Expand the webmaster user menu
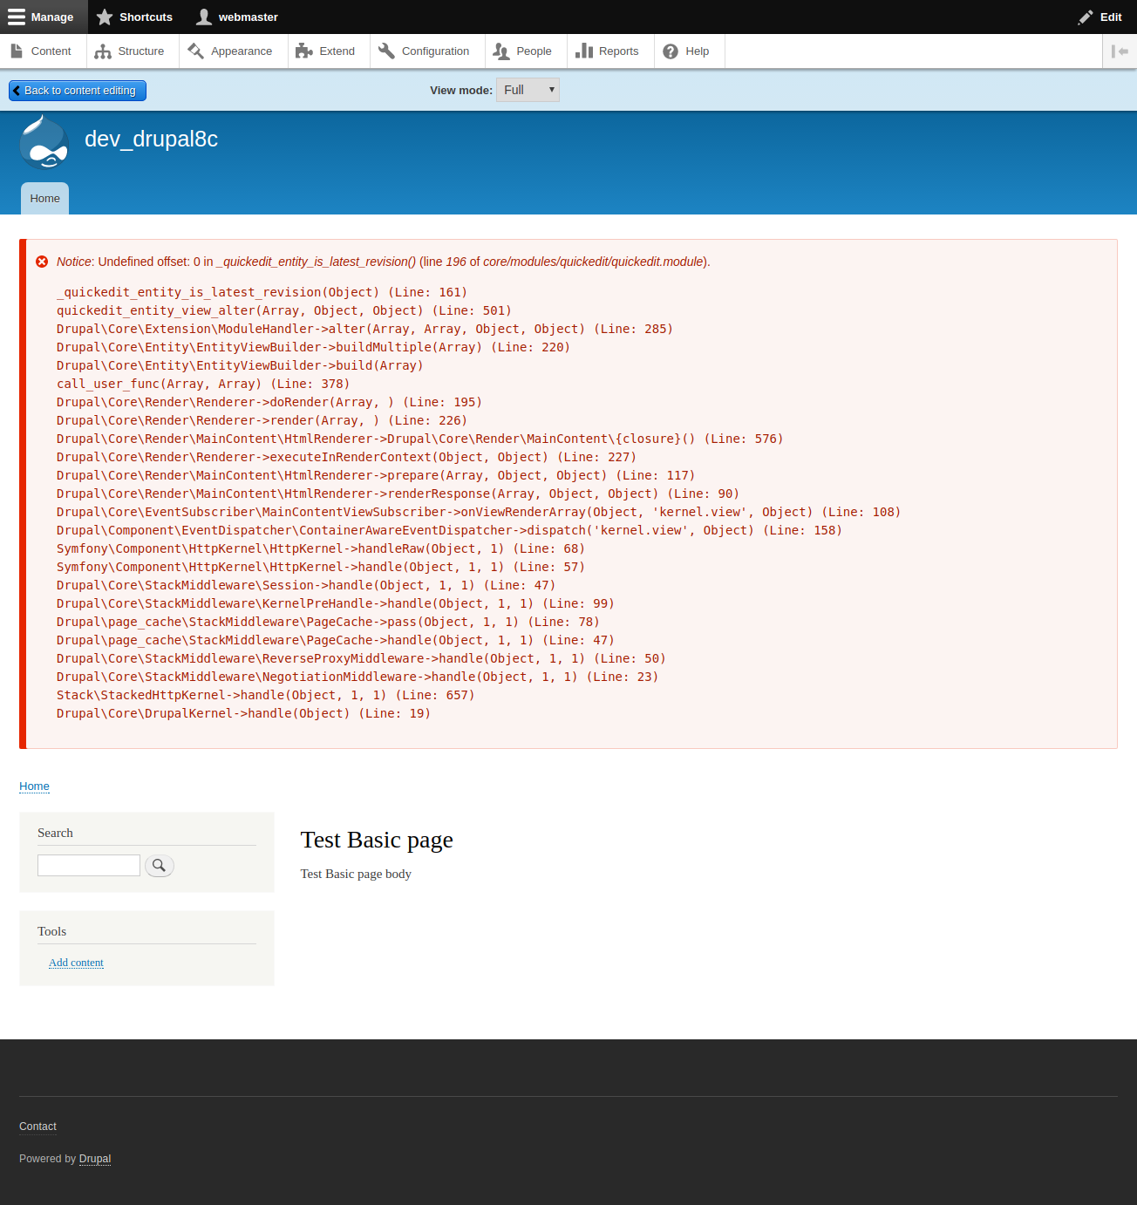The width and height of the screenshot is (1137, 1205). [x=237, y=17]
